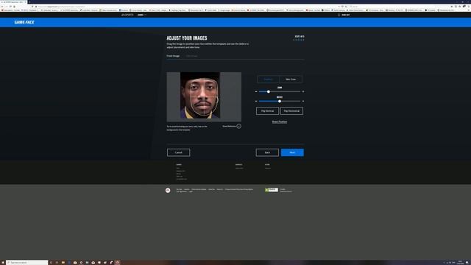Image resolution: width=471 pixels, height=265 pixels.
Task: Increase zoom with the plus icon
Action: point(303,91)
